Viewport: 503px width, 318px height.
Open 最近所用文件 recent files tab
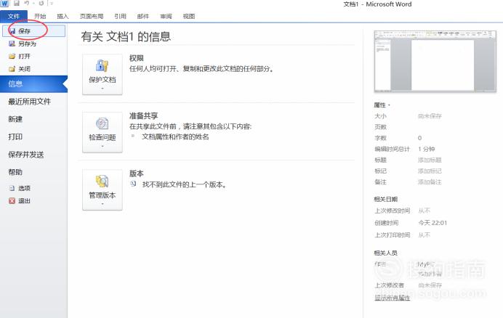coord(30,102)
